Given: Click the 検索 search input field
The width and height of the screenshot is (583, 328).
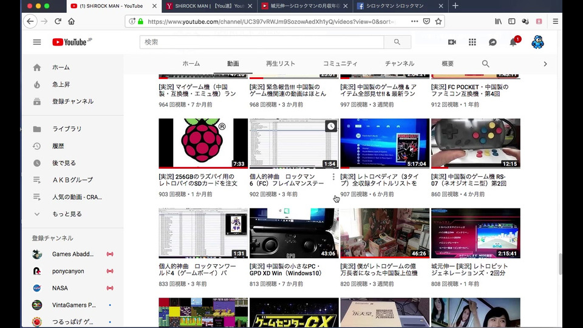Looking at the screenshot, I should tap(262, 42).
